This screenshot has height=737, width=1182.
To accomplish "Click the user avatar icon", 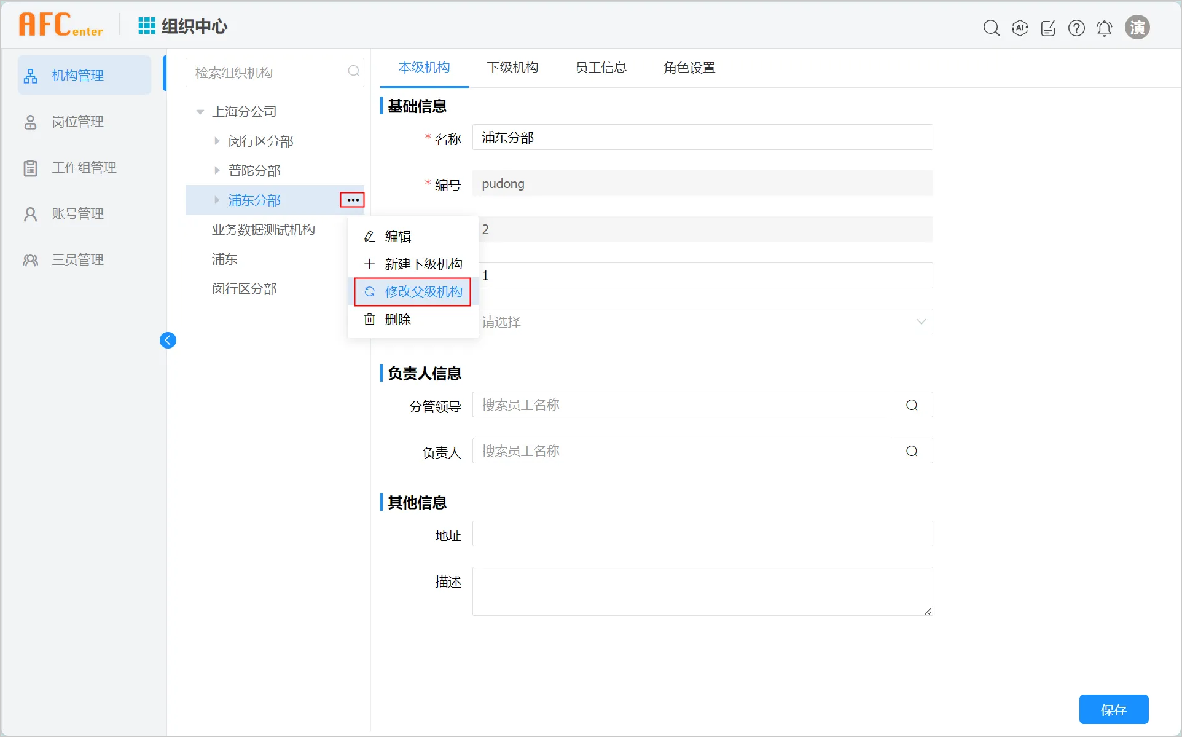I will (x=1137, y=28).
